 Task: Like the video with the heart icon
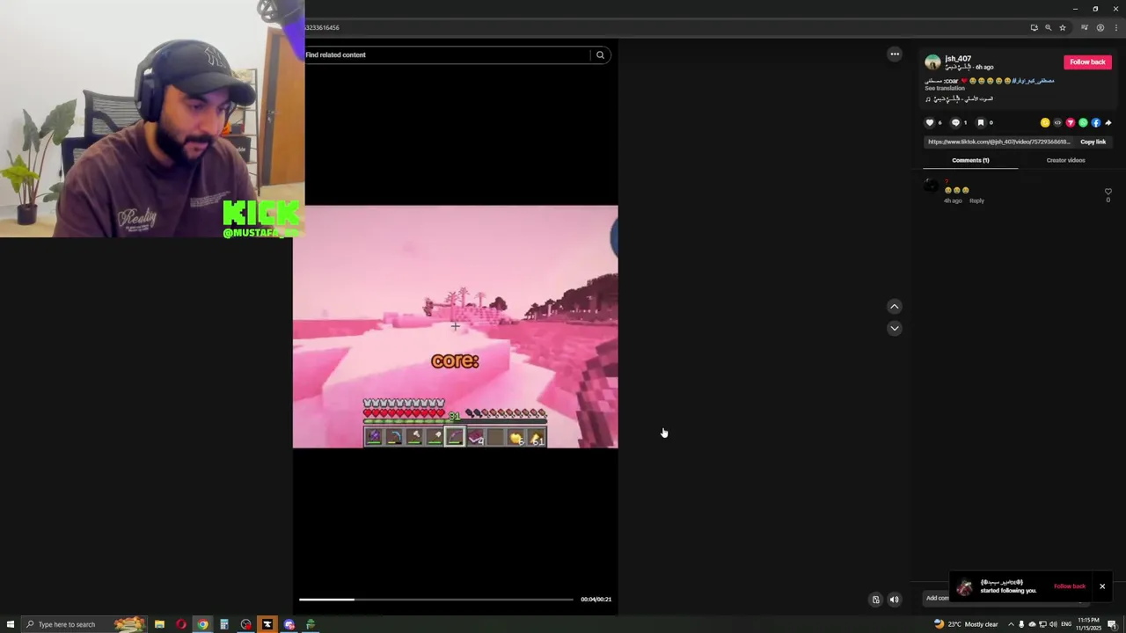930,123
